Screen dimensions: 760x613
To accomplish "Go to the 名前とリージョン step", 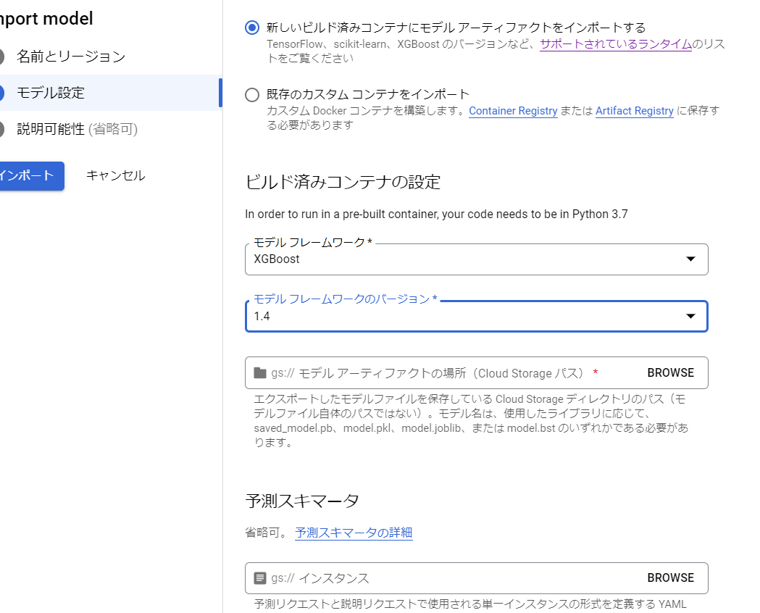I will coord(71,57).
